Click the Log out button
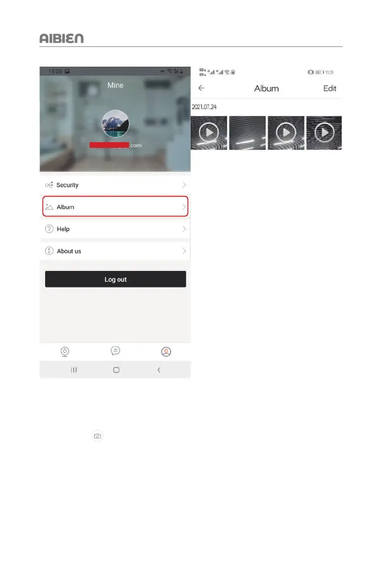The width and height of the screenshot is (382, 561). pyautogui.click(x=116, y=279)
